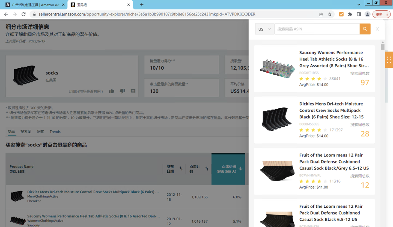Click the orange drag handle on right edge
The width and height of the screenshot is (393, 227).
tap(389, 60)
